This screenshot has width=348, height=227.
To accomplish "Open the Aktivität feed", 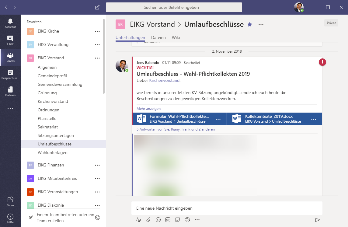I will tap(10, 23).
